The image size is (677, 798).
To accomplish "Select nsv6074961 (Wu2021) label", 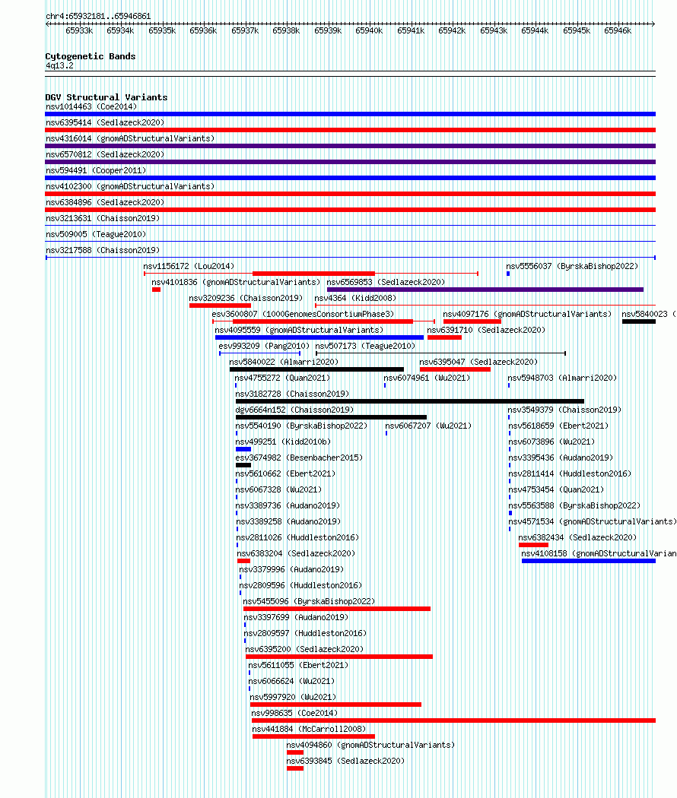I will click(x=427, y=378).
